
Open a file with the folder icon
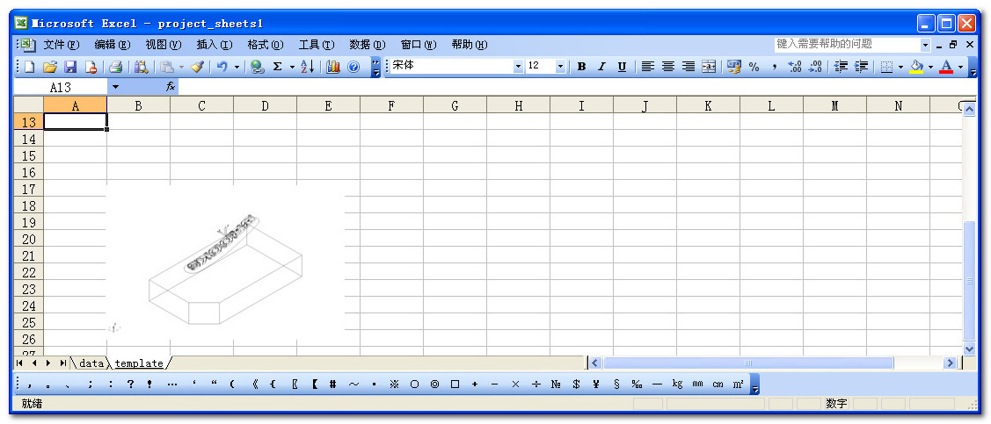point(50,67)
